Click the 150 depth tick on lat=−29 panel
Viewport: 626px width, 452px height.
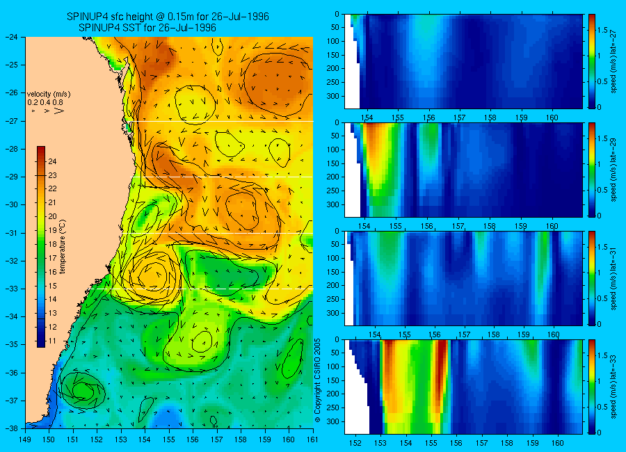(334, 163)
